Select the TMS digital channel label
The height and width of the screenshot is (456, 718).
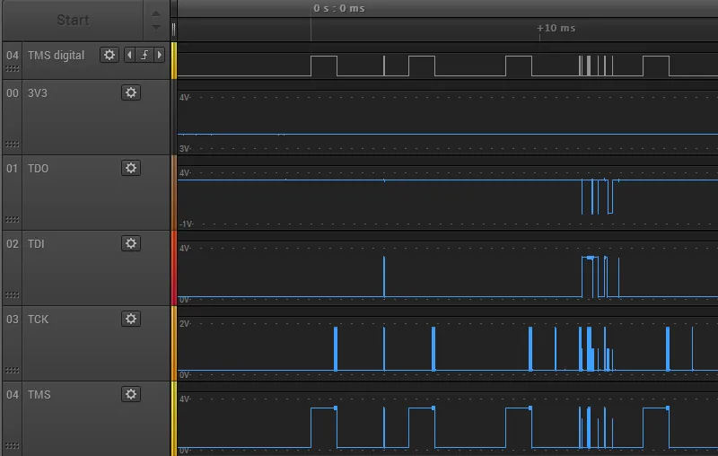coord(56,56)
